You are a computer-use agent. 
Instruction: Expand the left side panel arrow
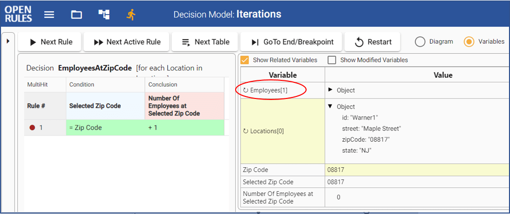click(8, 40)
